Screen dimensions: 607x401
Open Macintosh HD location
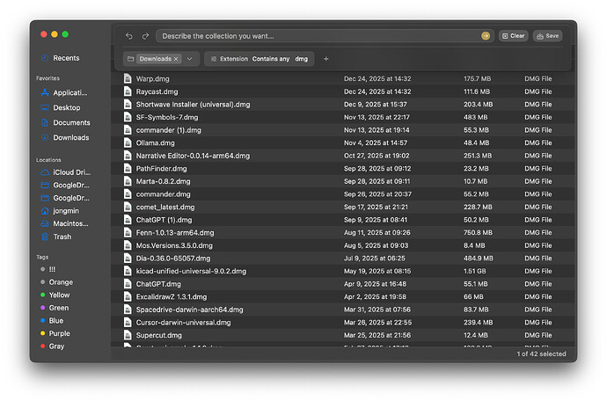(64, 223)
